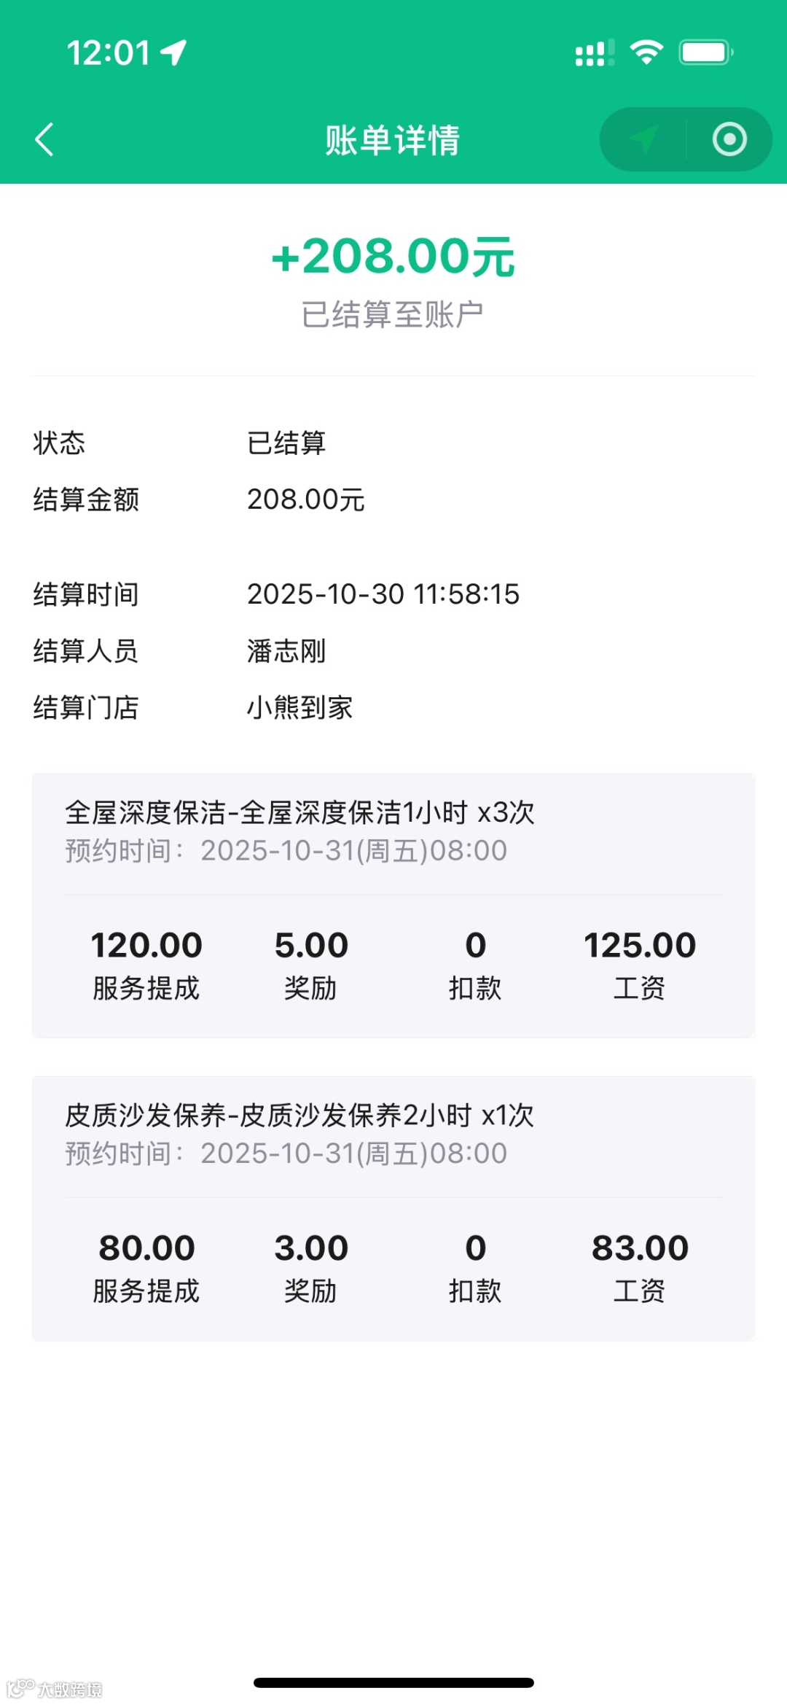Tap the 125.00 工资 value
The image size is (787, 1704).
point(640,946)
